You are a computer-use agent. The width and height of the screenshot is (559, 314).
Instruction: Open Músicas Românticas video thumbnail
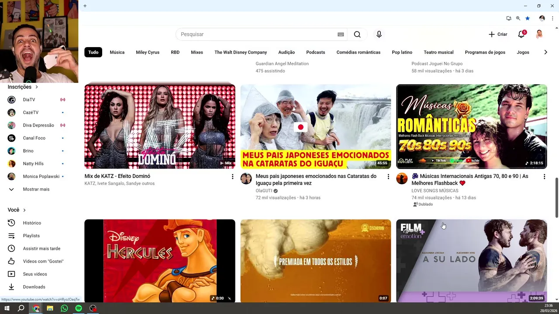472,126
